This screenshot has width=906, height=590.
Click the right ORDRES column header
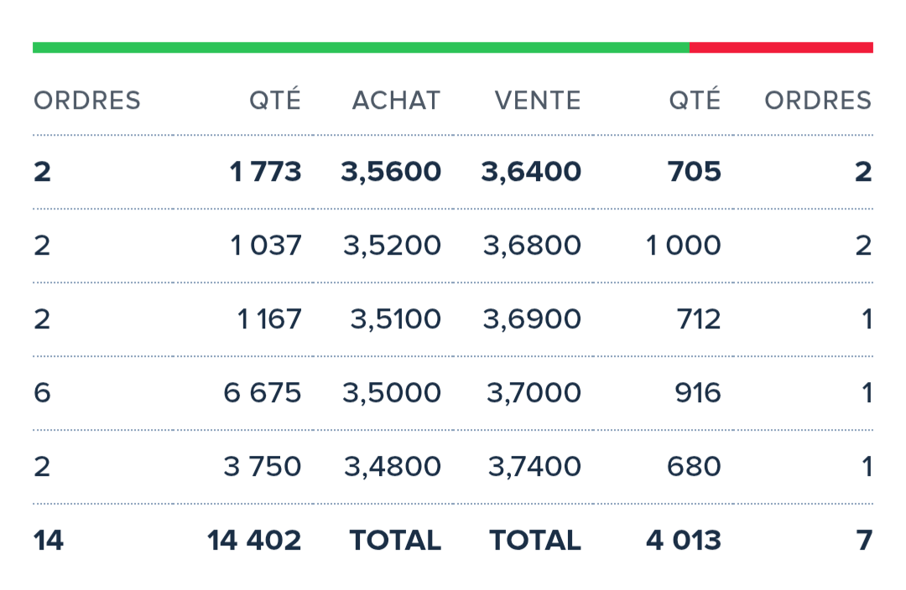click(x=818, y=101)
